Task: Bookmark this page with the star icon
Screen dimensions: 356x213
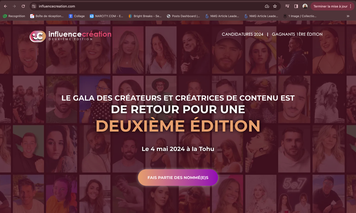Action: pyautogui.click(x=275, y=6)
